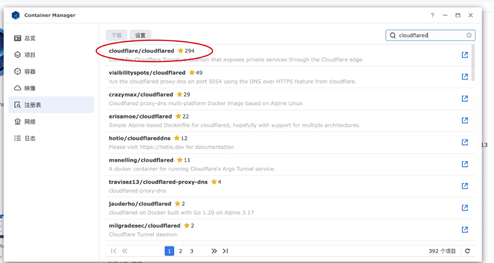Go to results page 1
The image size is (494, 263).
pos(169,251)
